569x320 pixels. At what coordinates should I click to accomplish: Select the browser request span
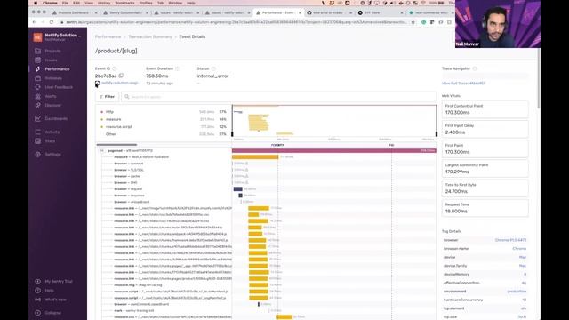(x=128, y=189)
